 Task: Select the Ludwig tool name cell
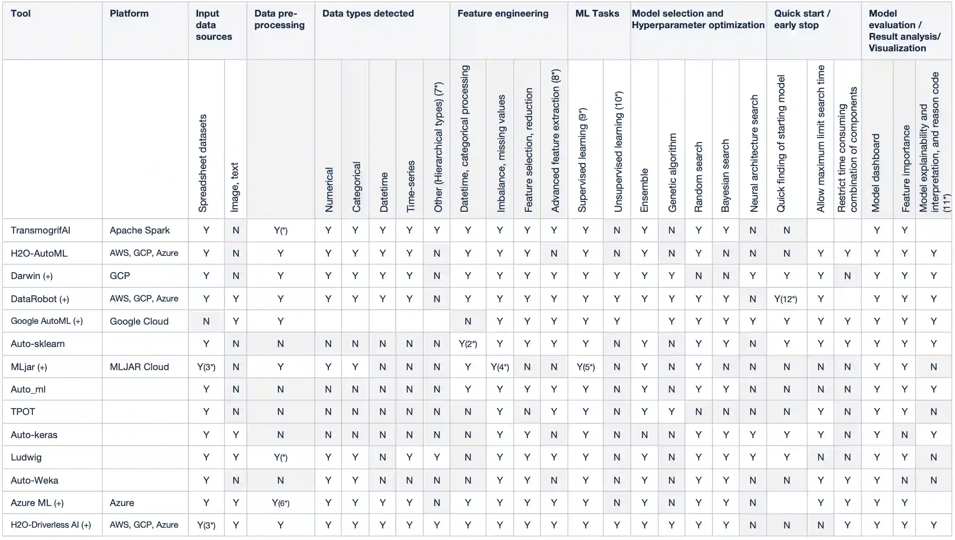pyautogui.click(x=26, y=457)
